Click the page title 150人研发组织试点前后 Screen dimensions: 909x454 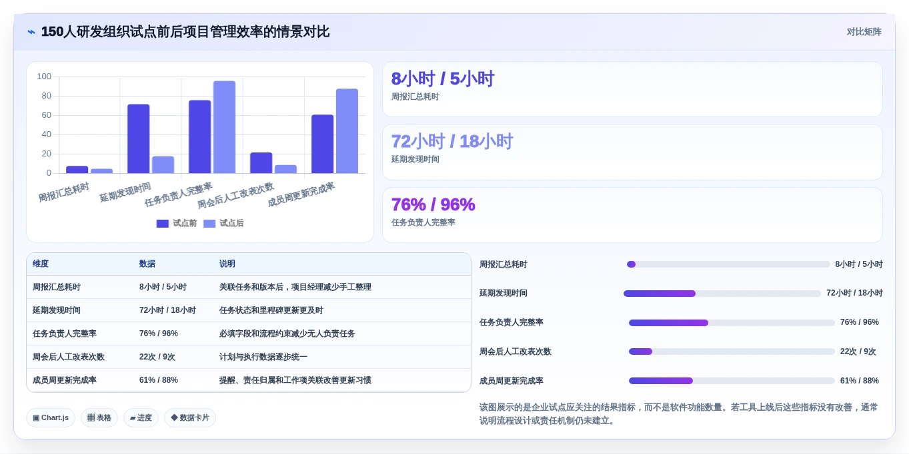185,32
